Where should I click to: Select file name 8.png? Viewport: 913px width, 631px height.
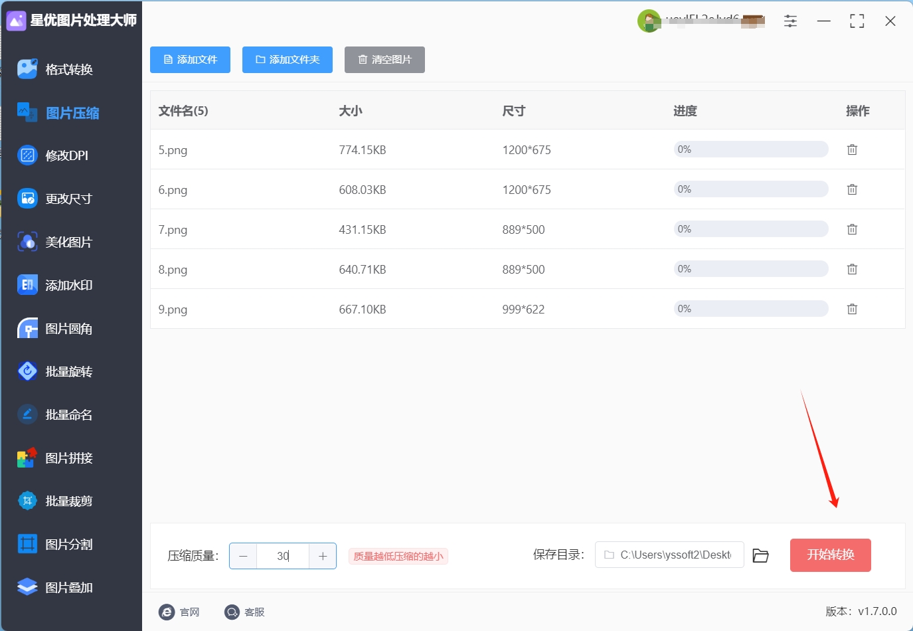(173, 270)
